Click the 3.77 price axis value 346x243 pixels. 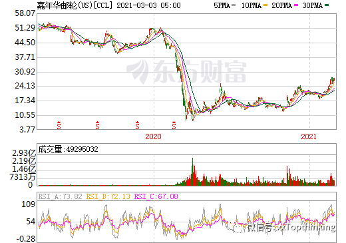[27, 129]
